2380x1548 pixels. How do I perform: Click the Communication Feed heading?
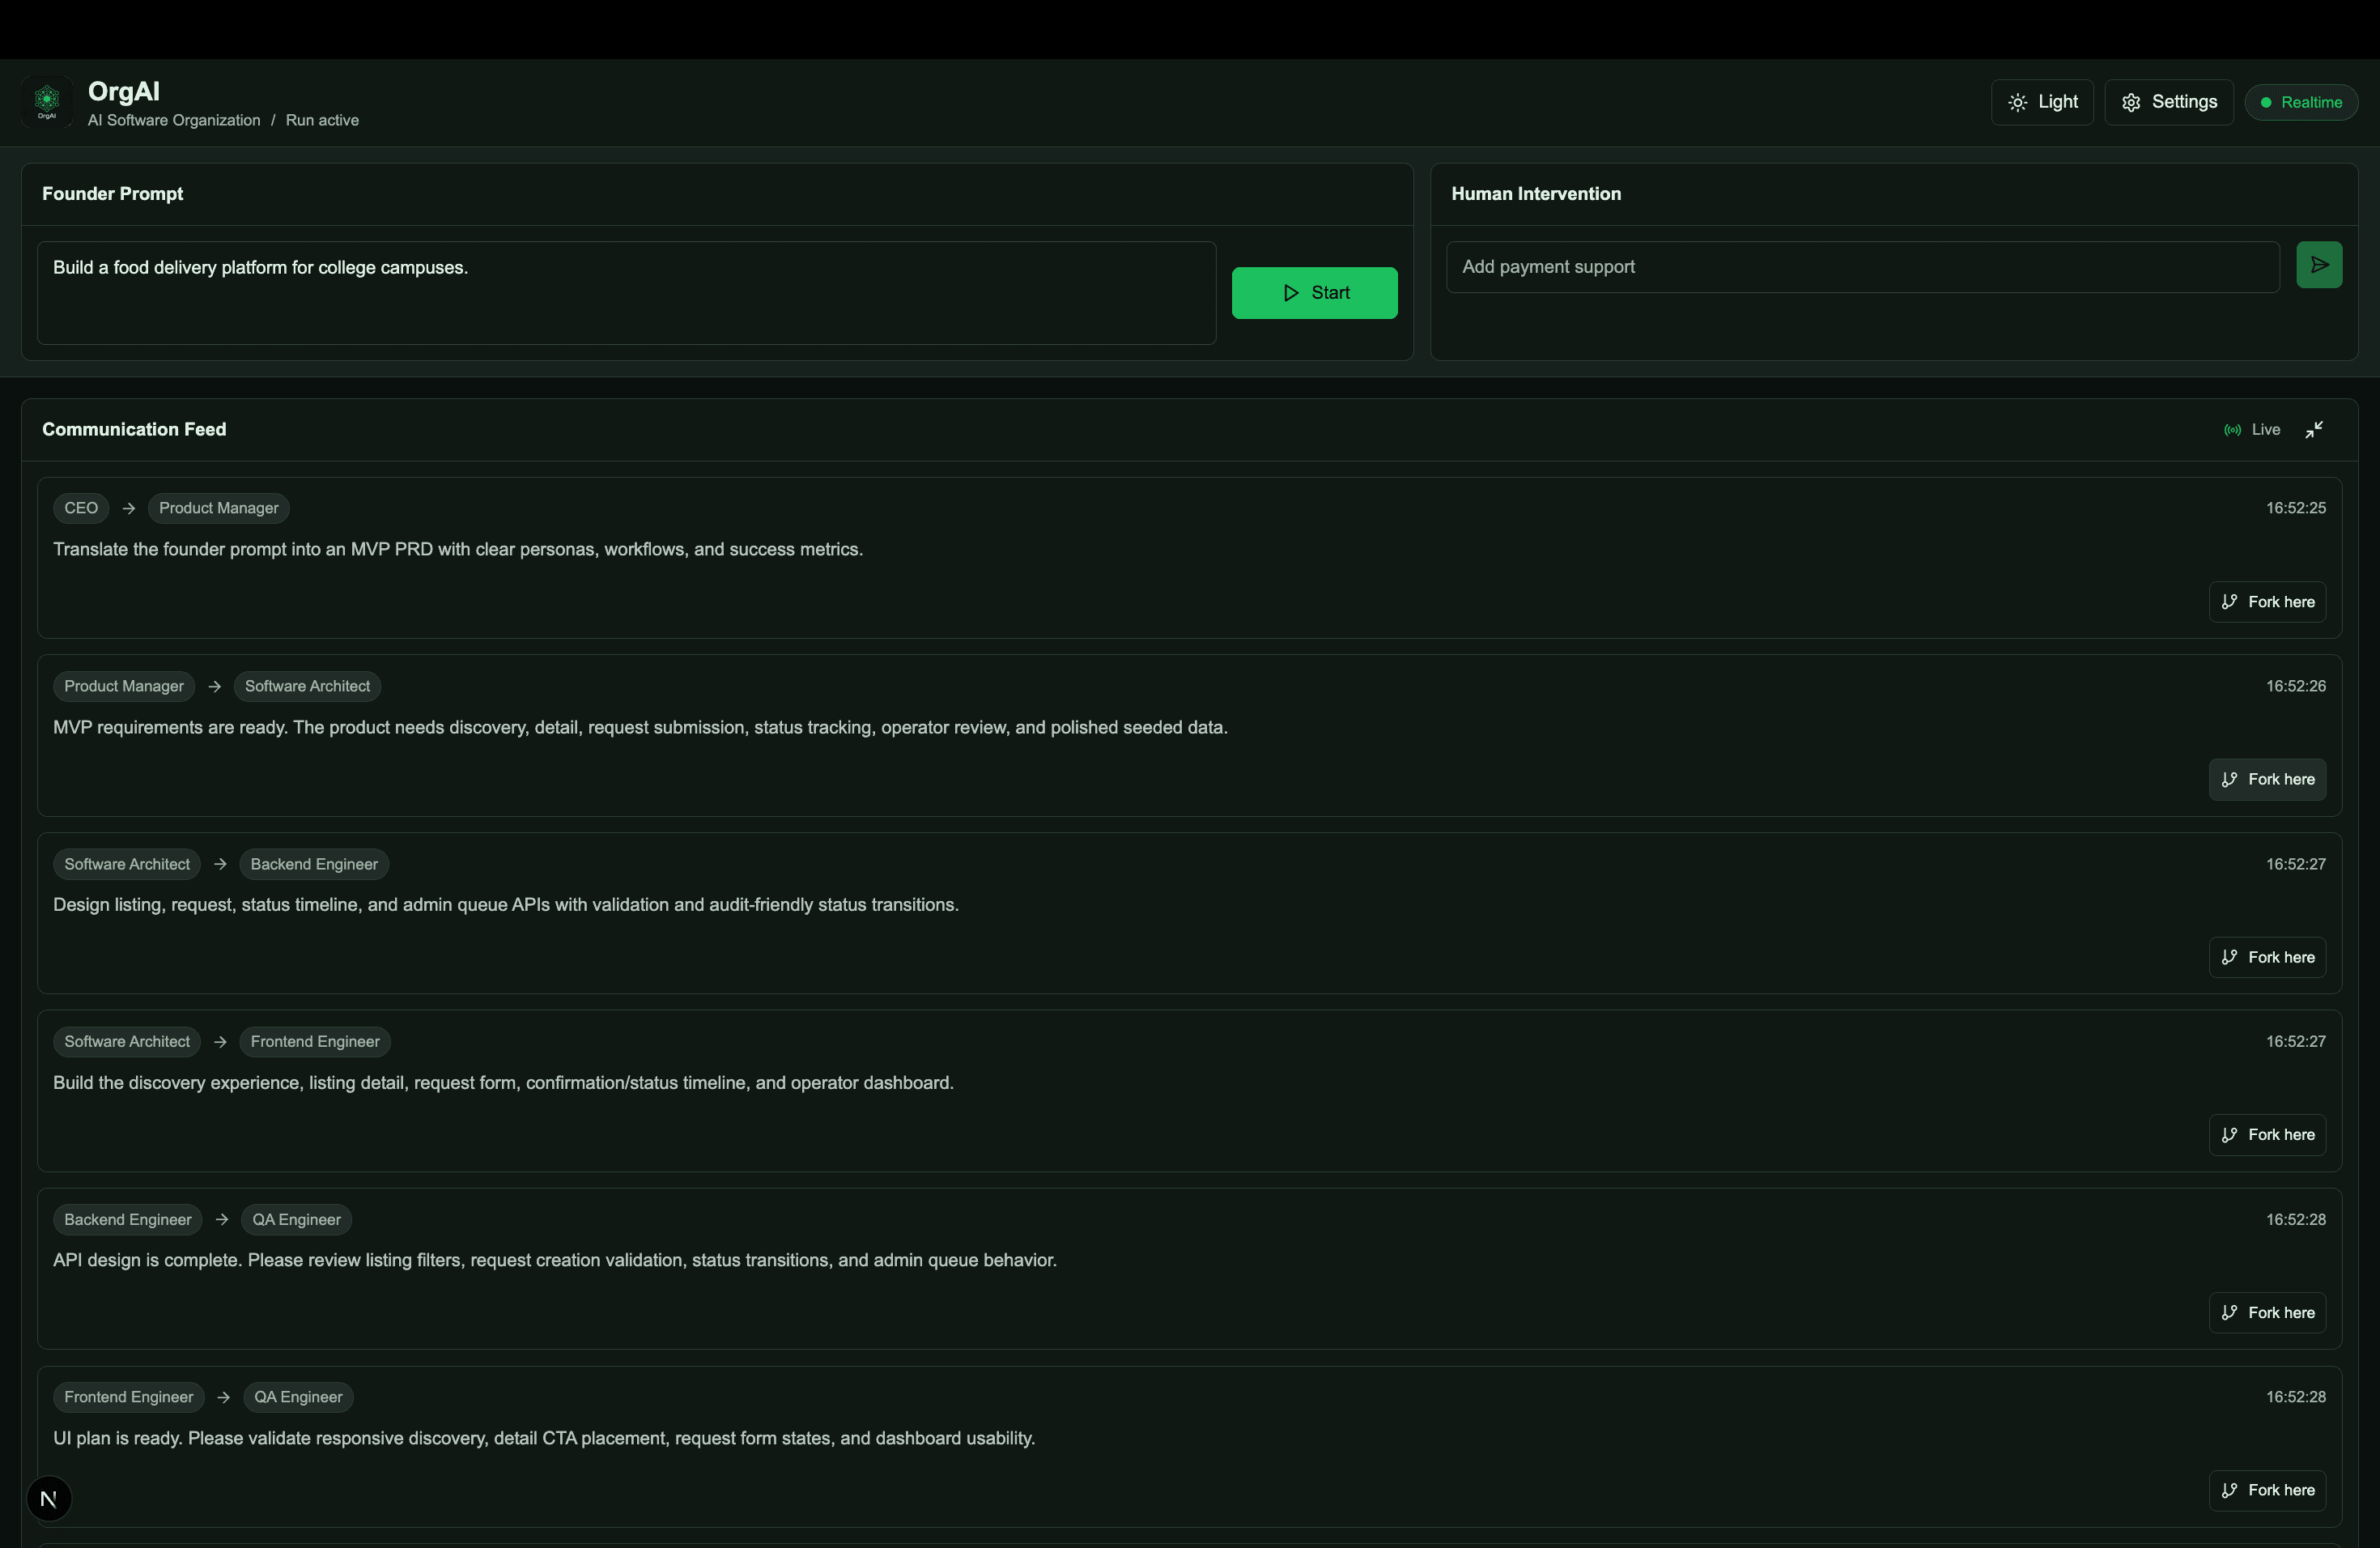pyautogui.click(x=134, y=429)
